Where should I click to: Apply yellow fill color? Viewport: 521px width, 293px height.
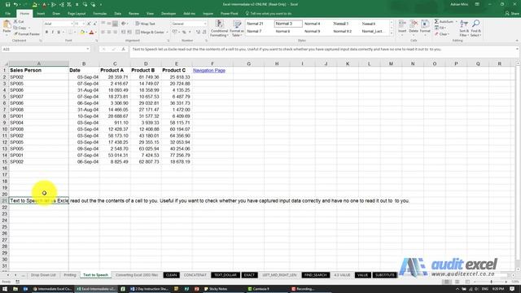(82, 33)
